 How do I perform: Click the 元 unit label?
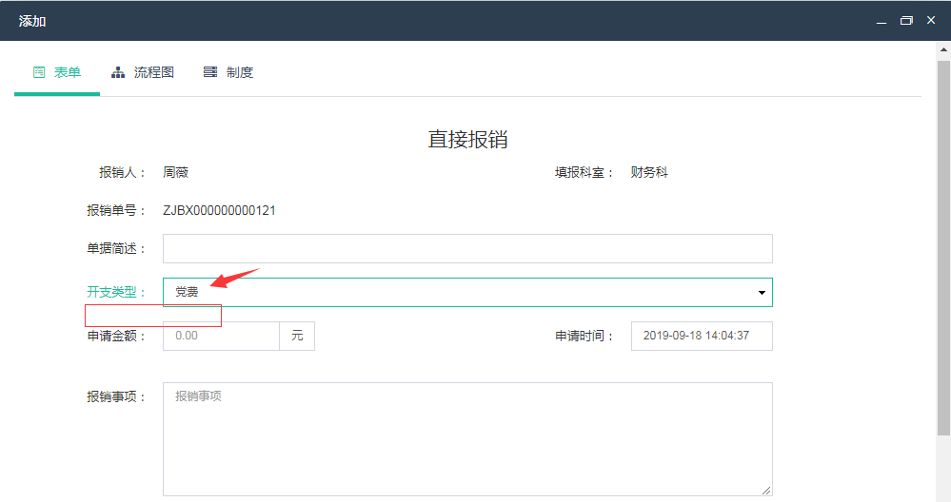pyautogui.click(x=297, y=336)
